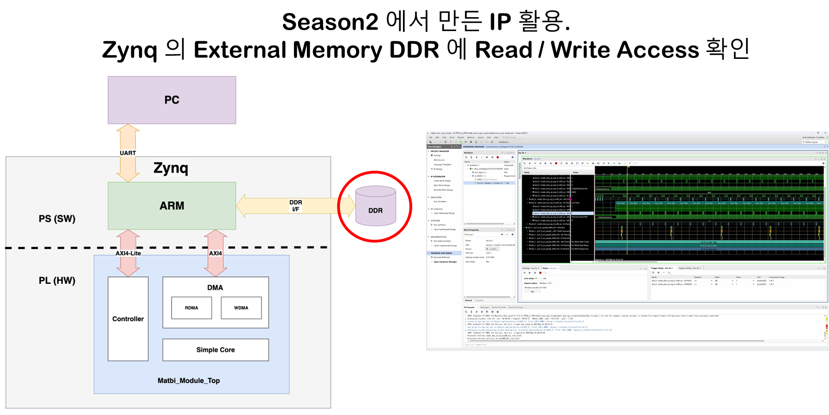Open the Flow menu in Vivado
The image size is (829, 415).
(444, 137)
